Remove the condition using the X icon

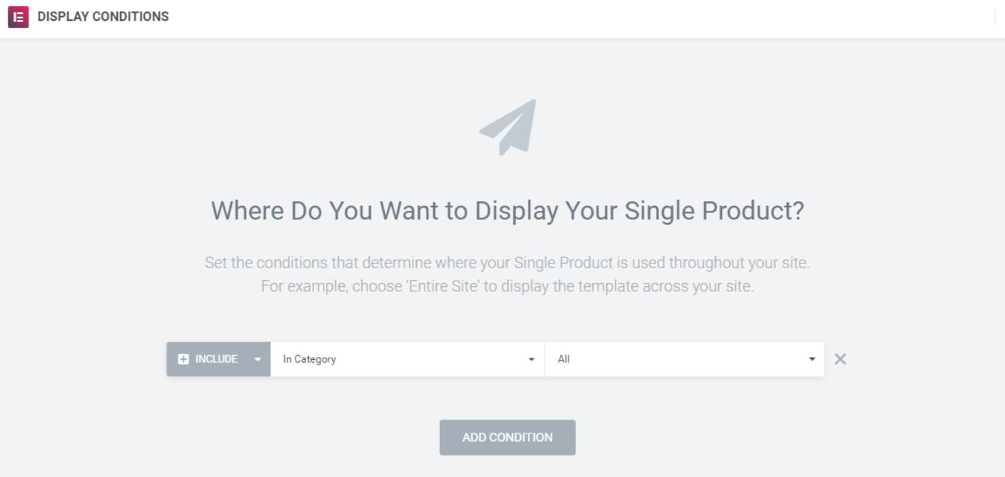tap(840, 359)
